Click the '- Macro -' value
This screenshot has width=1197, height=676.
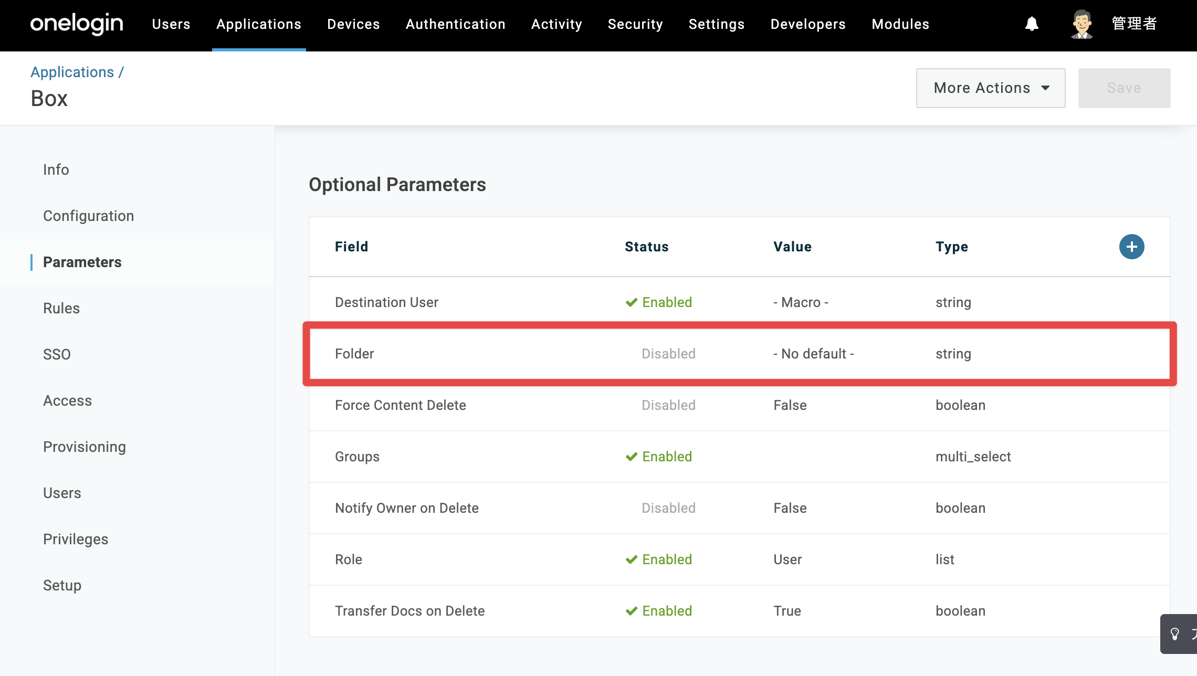[x=801, y=302]
